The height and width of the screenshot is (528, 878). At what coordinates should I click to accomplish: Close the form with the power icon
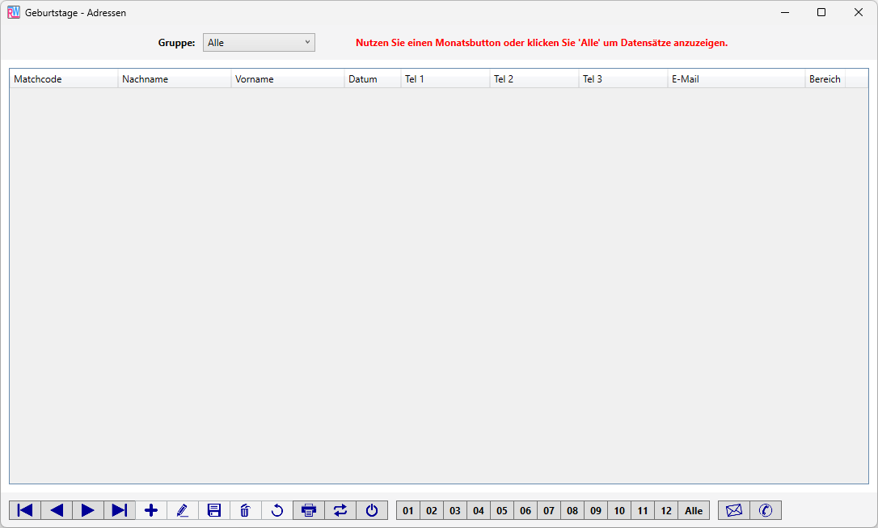click(372, 510)
